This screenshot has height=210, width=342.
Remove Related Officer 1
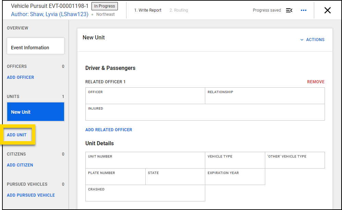click(x=315, y=82)
